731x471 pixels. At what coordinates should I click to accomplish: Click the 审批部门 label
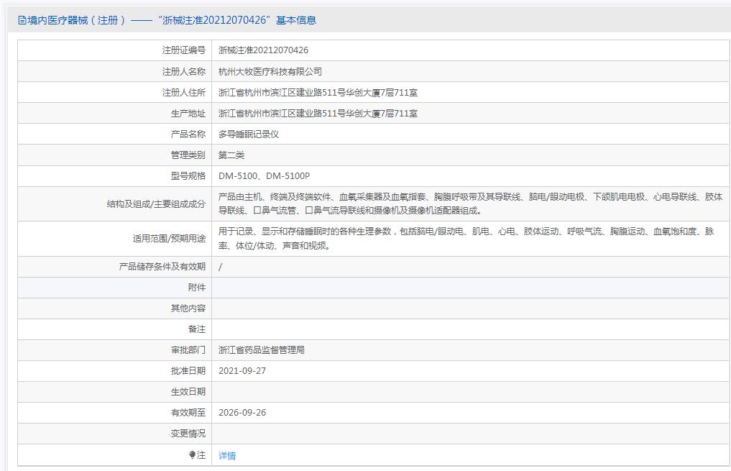click(188, 349)
